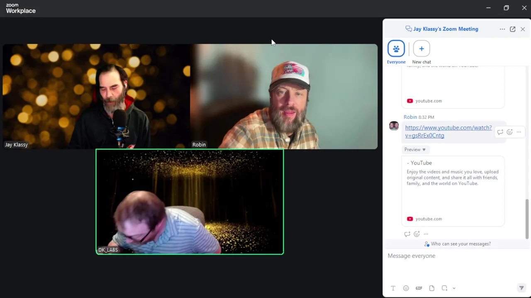Image resolution: width=531 pixels, height=298 pixels.
Task: Click the Jay Klassy's Zoom Meeting title
Action: [x=446, y=29]
